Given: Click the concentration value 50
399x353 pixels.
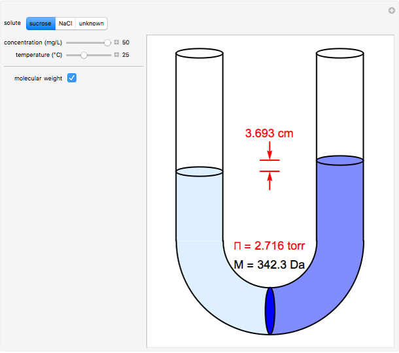Looking at the screenshot, I should 126,42.
